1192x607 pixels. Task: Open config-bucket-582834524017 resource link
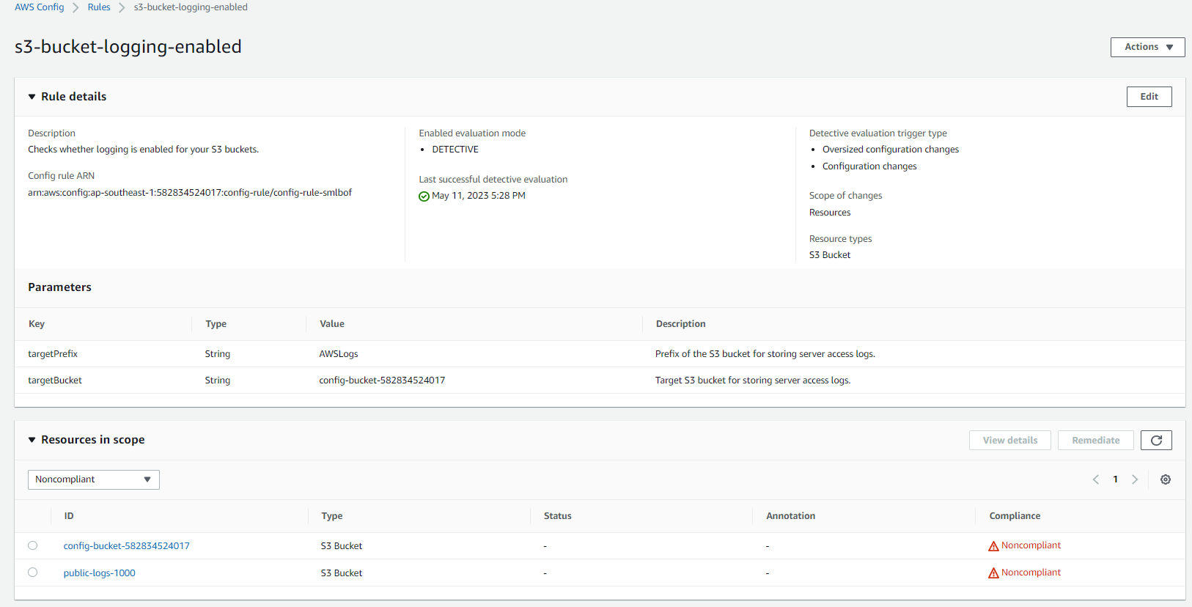(x=126, y=546)
